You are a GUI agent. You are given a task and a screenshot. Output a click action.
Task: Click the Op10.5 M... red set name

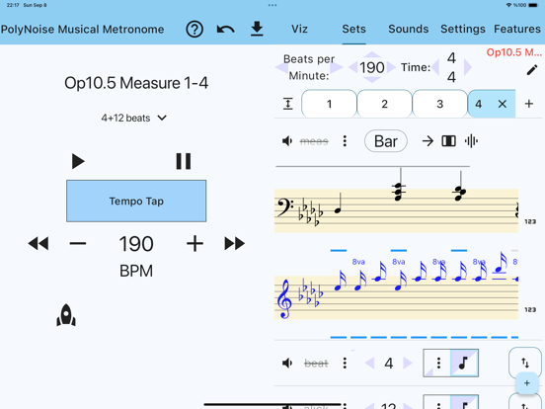tap(513, 52)
